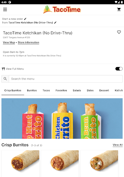Open the hamburger navigation menu
Screen dimensions: 124x177
point(5,9)
